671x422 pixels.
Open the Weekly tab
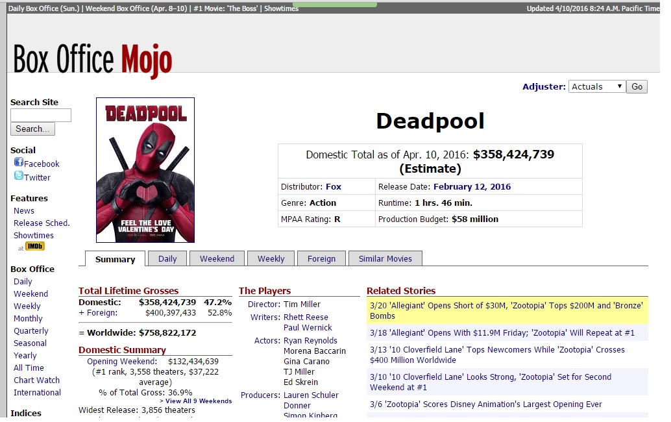271,258
